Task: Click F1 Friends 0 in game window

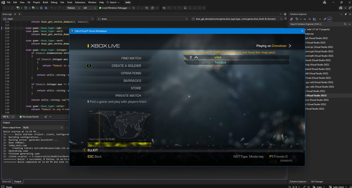Action: (x=278, y=157)
